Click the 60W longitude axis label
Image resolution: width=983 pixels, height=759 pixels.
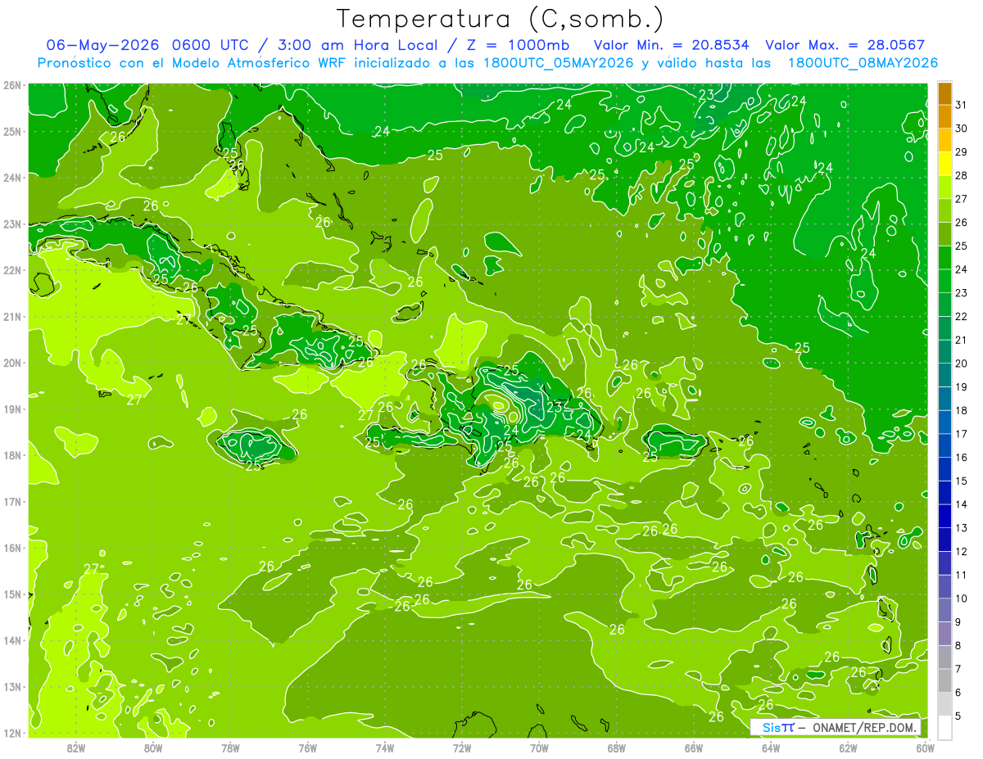click(926, 747)
